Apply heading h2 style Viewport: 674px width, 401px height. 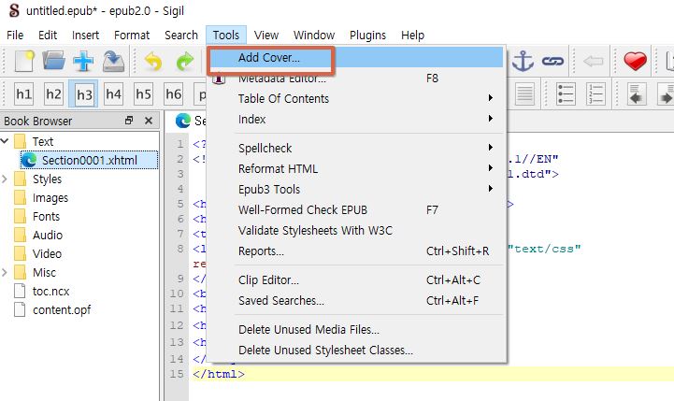53,93
